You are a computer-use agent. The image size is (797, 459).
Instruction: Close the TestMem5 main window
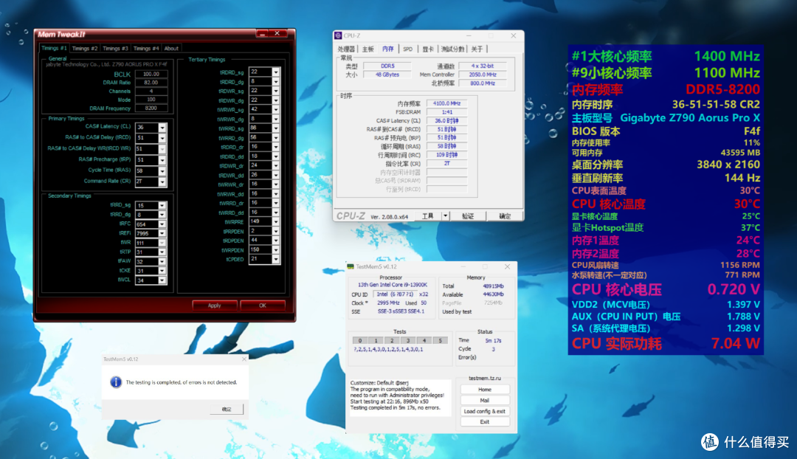(507, 266)
